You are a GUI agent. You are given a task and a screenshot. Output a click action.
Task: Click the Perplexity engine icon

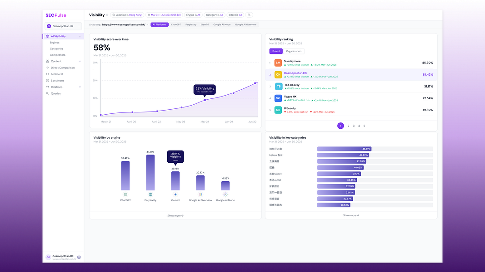(x=150, y=194)
